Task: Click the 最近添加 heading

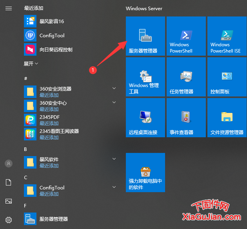Action: point(34,8)
